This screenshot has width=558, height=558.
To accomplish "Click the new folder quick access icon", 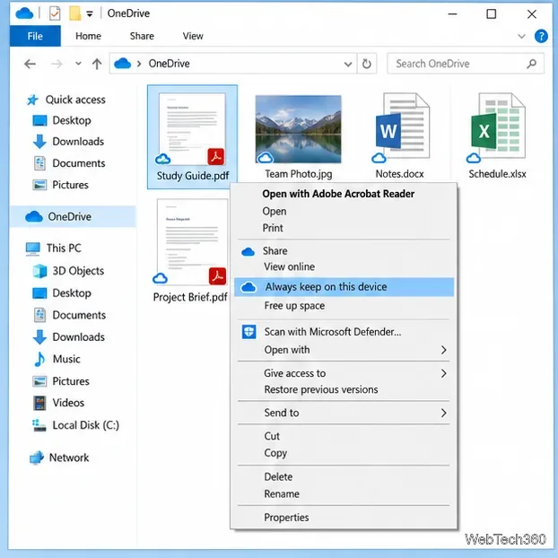I will pos(74,13).
